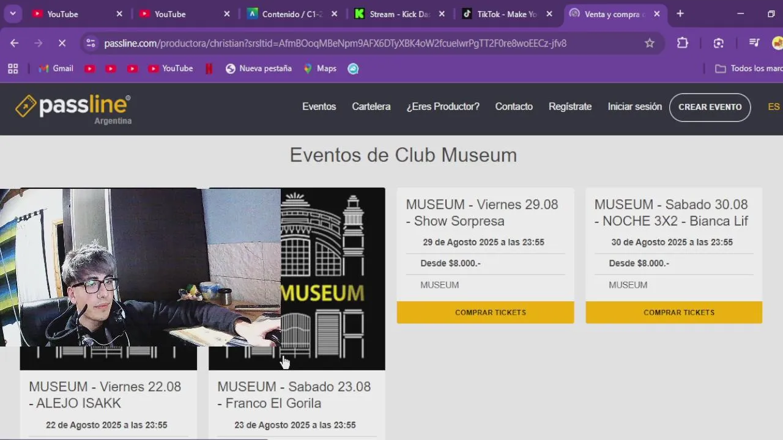Open the browser profile avatar
Image resolution: width=783 pixels, height=440 pixels.
[x=777, y=43]
